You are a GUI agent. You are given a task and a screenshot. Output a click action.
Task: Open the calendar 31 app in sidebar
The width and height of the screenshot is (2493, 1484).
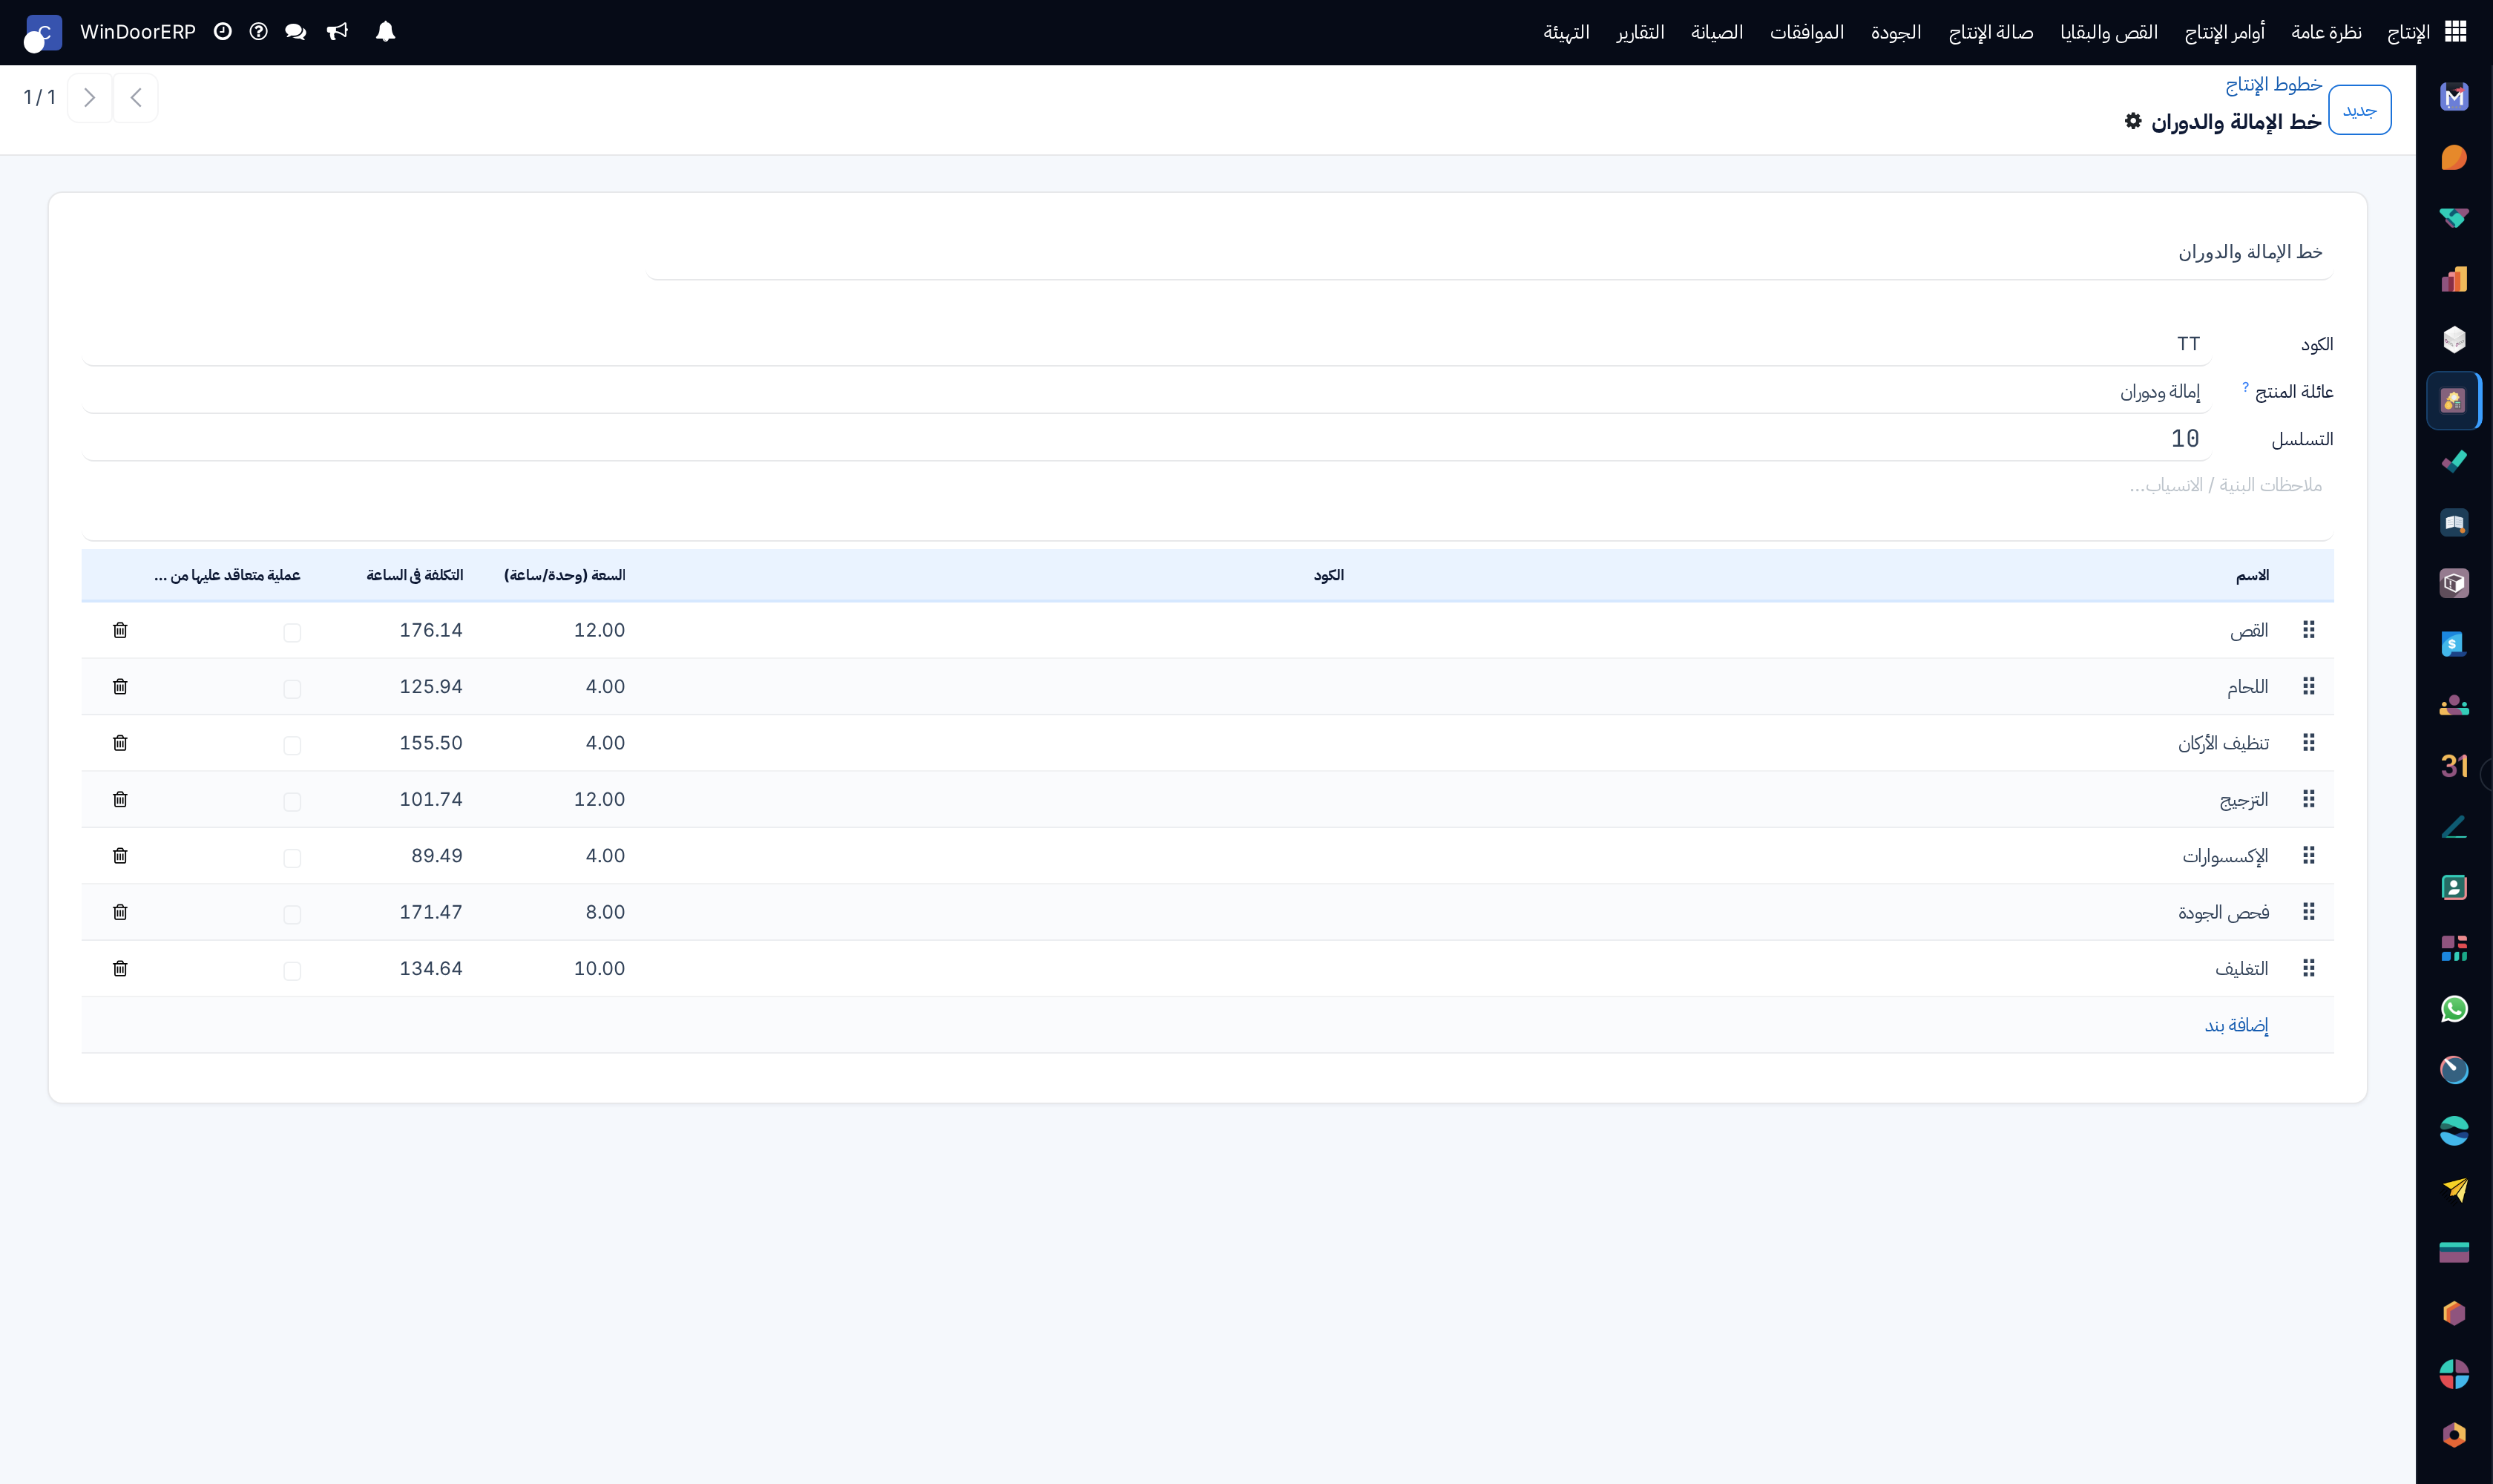[2454, 766]
